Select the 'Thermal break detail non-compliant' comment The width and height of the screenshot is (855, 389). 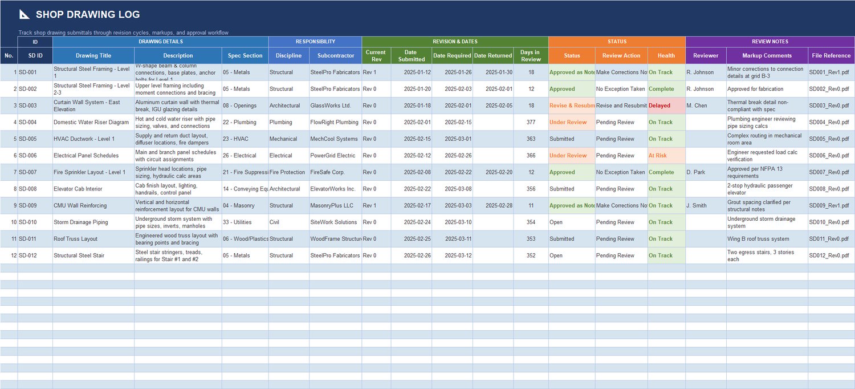(767, 106)
